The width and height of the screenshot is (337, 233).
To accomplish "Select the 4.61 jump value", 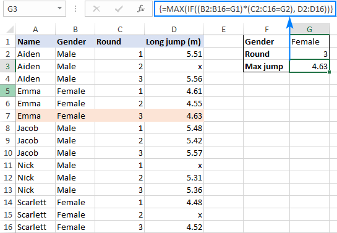I will (x=174, y=91).
